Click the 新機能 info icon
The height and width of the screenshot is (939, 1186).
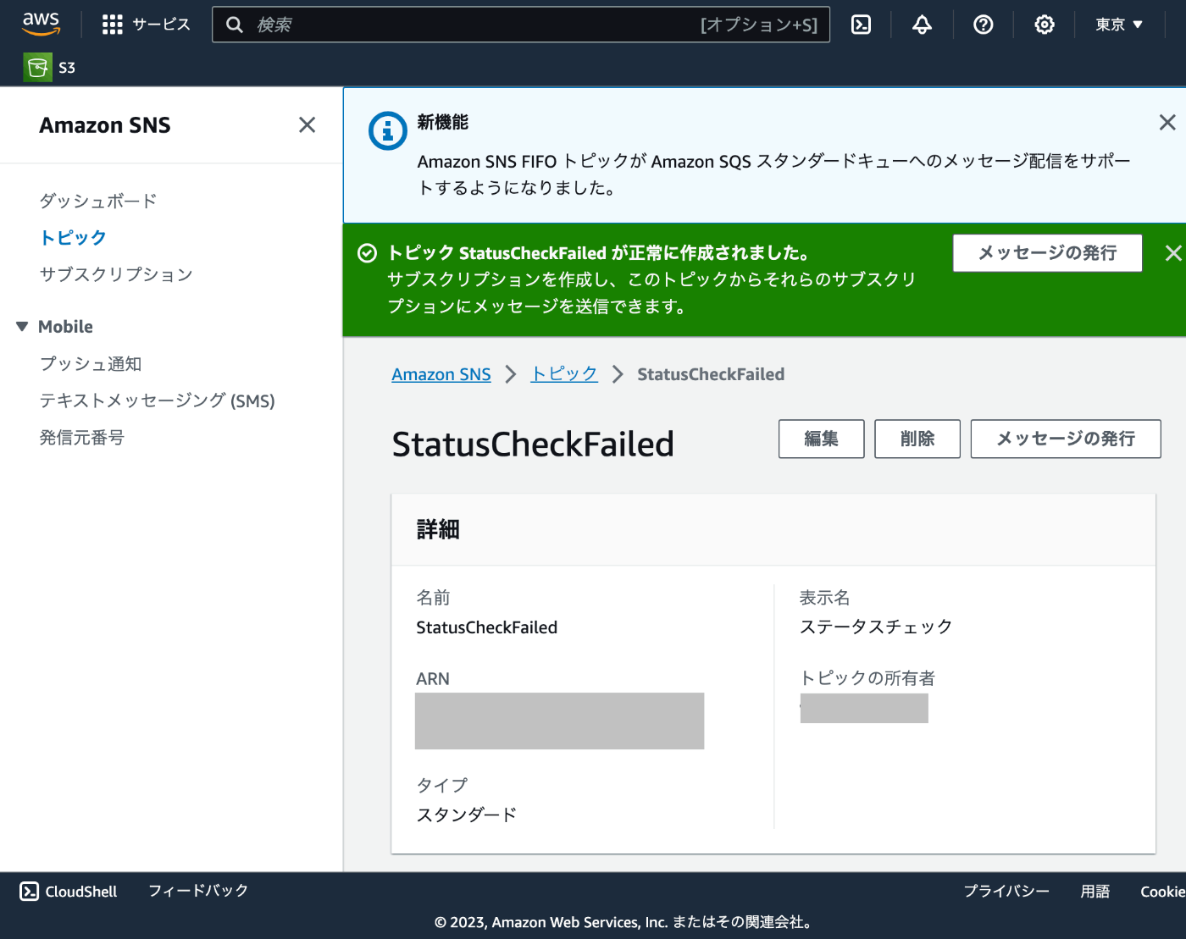pos(388,130)
